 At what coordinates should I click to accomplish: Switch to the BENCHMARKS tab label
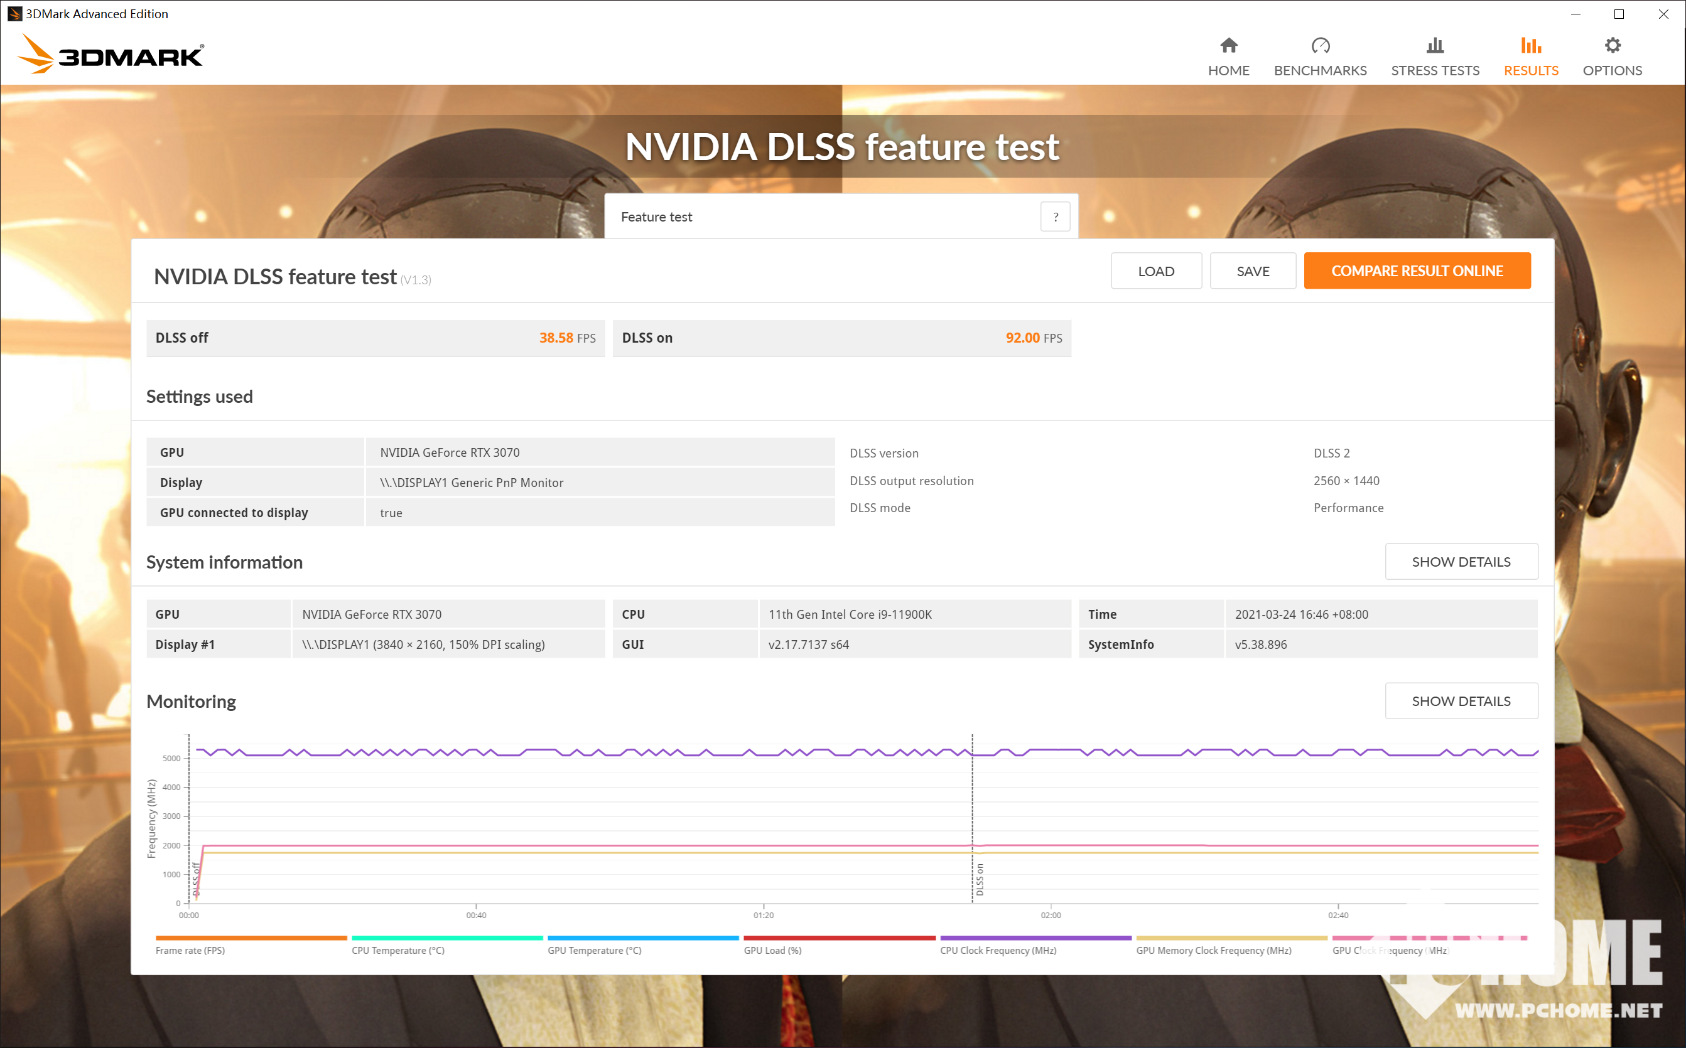click(1320, 71)
